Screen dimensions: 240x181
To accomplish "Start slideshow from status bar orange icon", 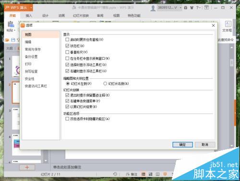I will tap(165, 174).
